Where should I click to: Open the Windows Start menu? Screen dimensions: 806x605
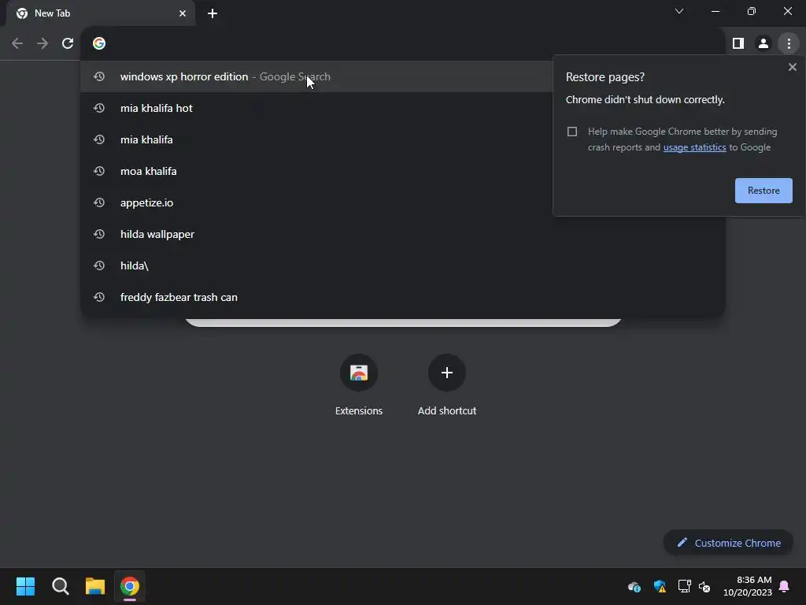25,586
